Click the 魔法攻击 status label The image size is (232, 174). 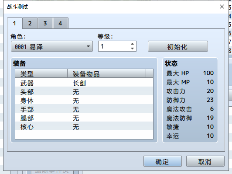coord(179,109)
